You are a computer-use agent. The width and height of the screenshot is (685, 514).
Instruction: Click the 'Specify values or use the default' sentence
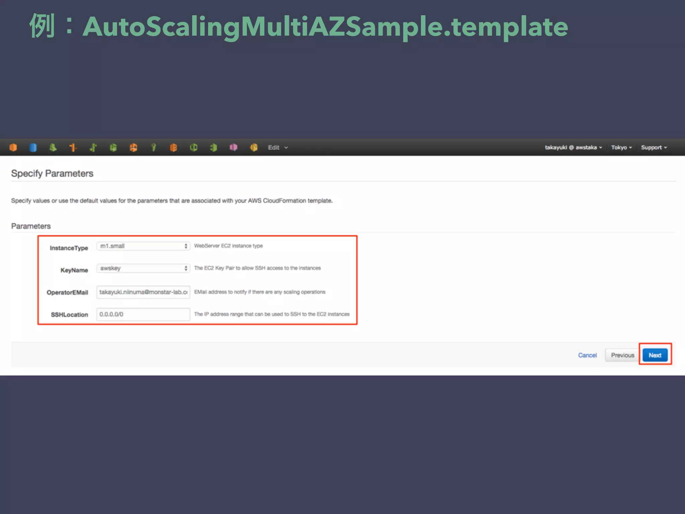(172, 201)
